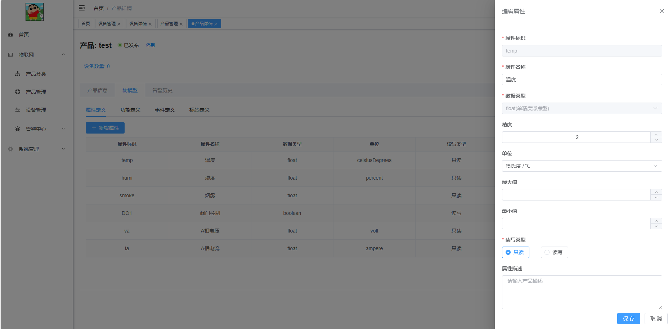The width and height of the screenshot is (668, 329).
Task: Open the 数据类型 float dropdown
Action: [x=582, y=108]
